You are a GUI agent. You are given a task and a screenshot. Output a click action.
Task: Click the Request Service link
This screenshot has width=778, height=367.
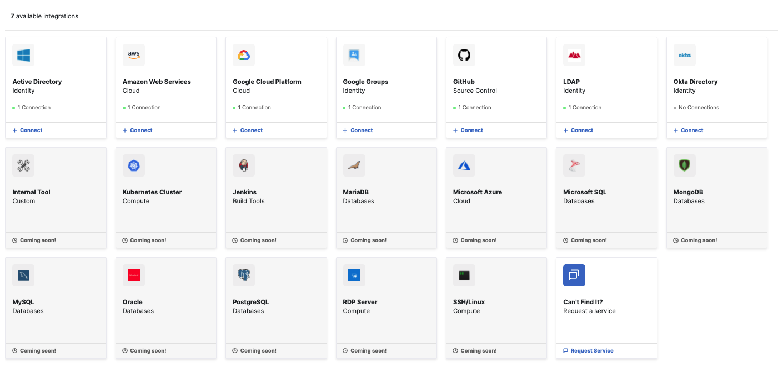click(x=588, y=351)
